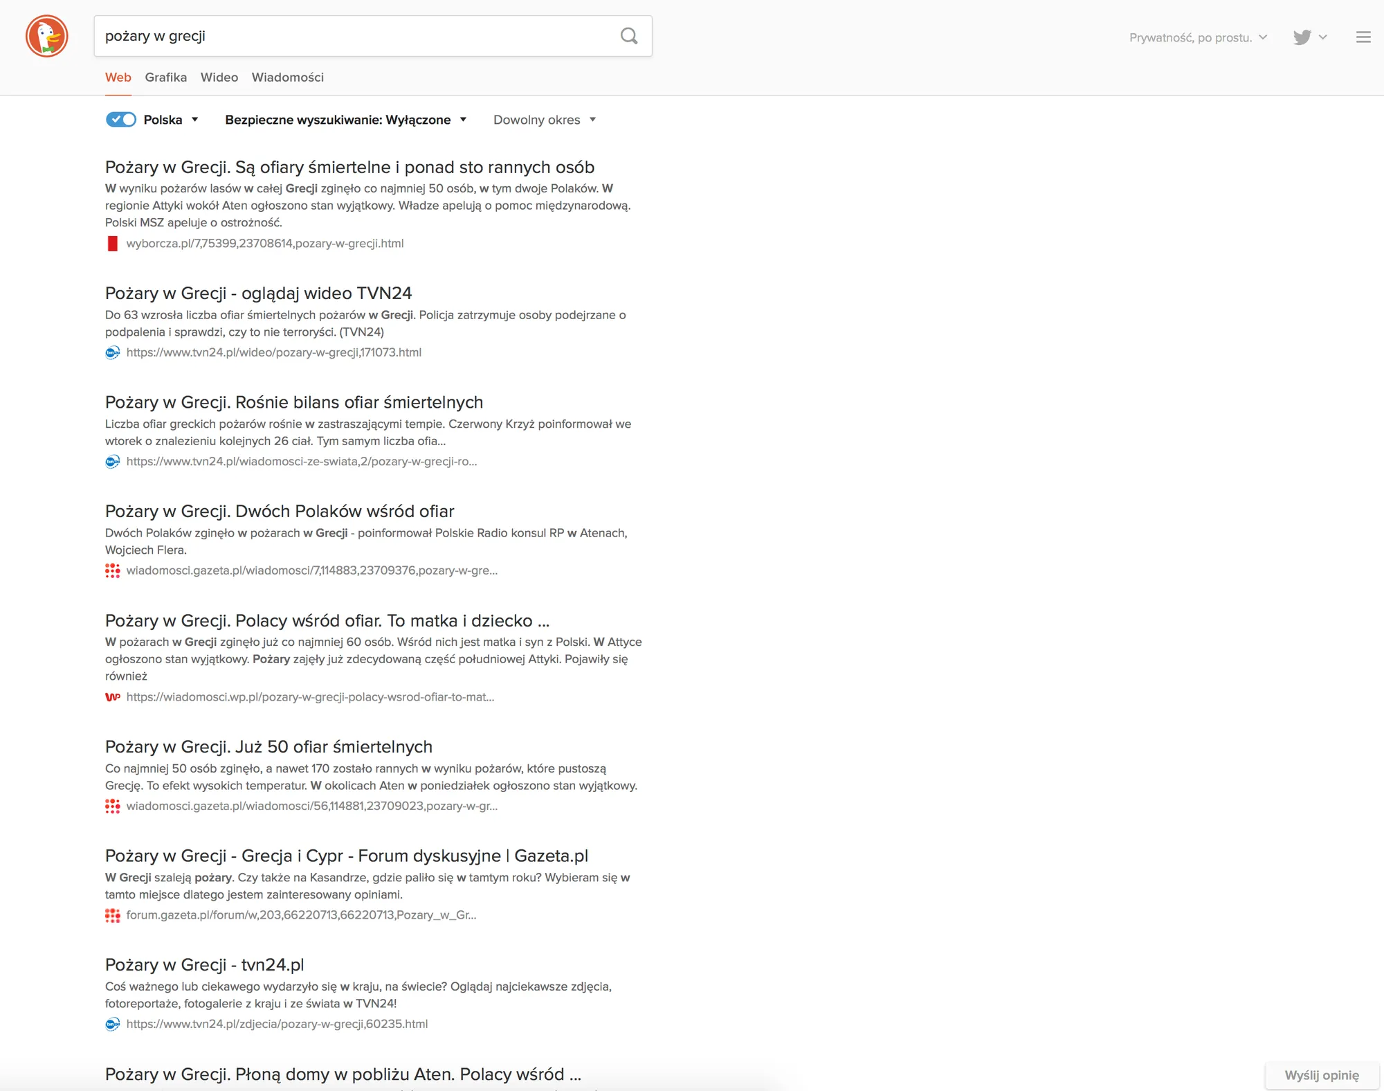Click snippet 'W wyniku pożarów lasów w całej Grecji'
This screenshot has height=1091, width=1384.
point(368,206)
